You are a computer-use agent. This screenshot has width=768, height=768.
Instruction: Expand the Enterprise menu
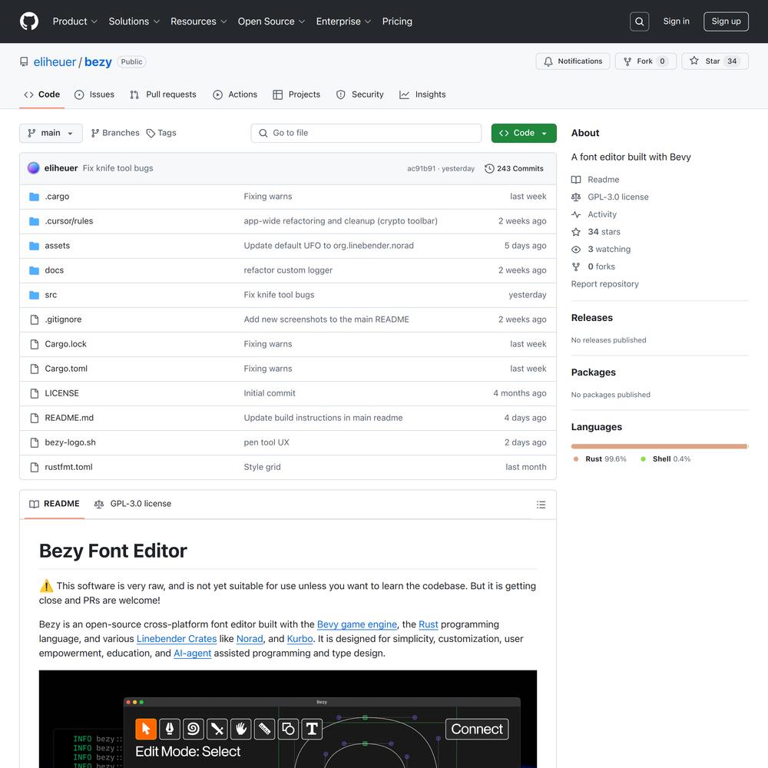tap(343, 22)
